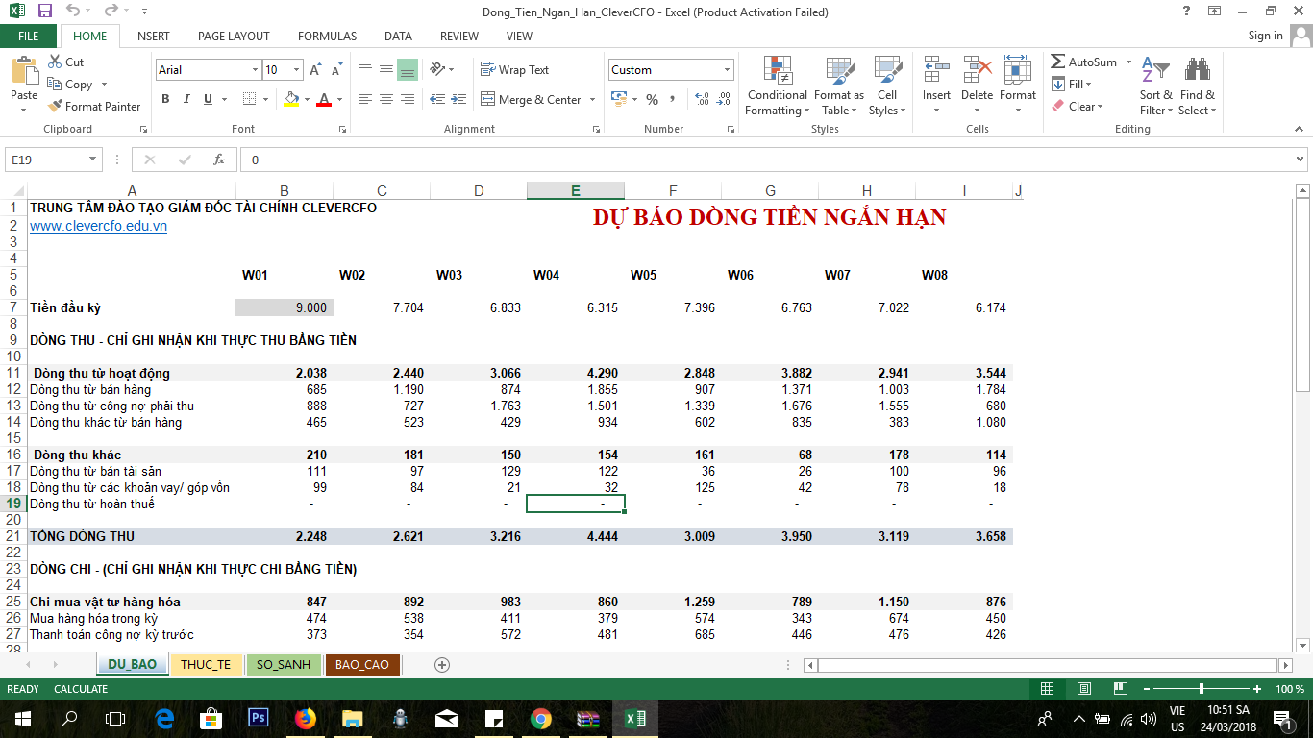1313x738 pixels.
Task: Click the Merge & Center icon
Action: point(487,99)
